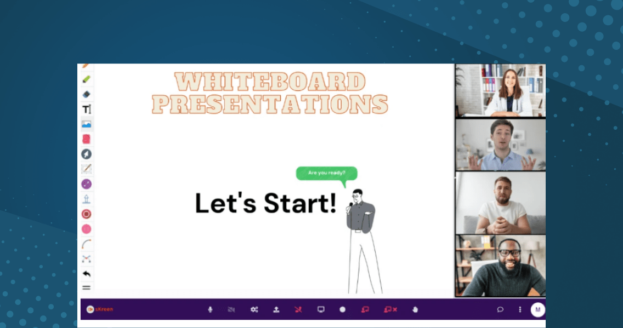Select the green highlighter tool

[x=87, y=79]
